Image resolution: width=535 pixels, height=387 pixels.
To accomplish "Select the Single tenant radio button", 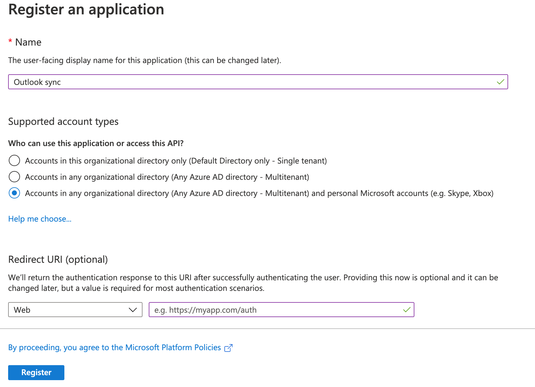I will coord(14,161).
